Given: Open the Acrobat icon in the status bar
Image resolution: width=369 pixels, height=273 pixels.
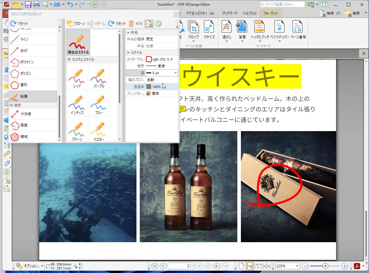Looking at the screenshot, I should coord(357,266).
